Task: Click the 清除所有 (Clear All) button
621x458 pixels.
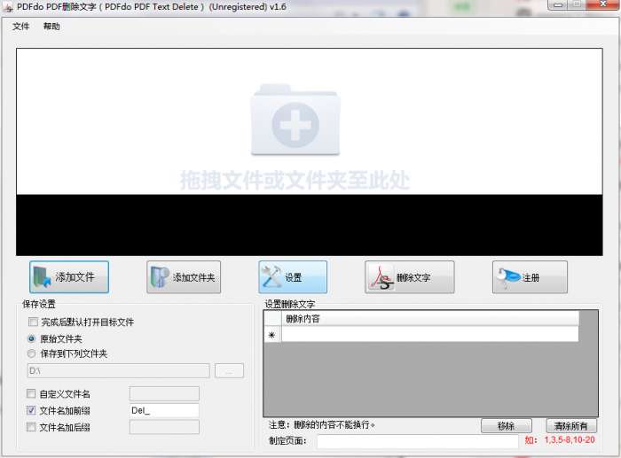Action: point(571,426)
